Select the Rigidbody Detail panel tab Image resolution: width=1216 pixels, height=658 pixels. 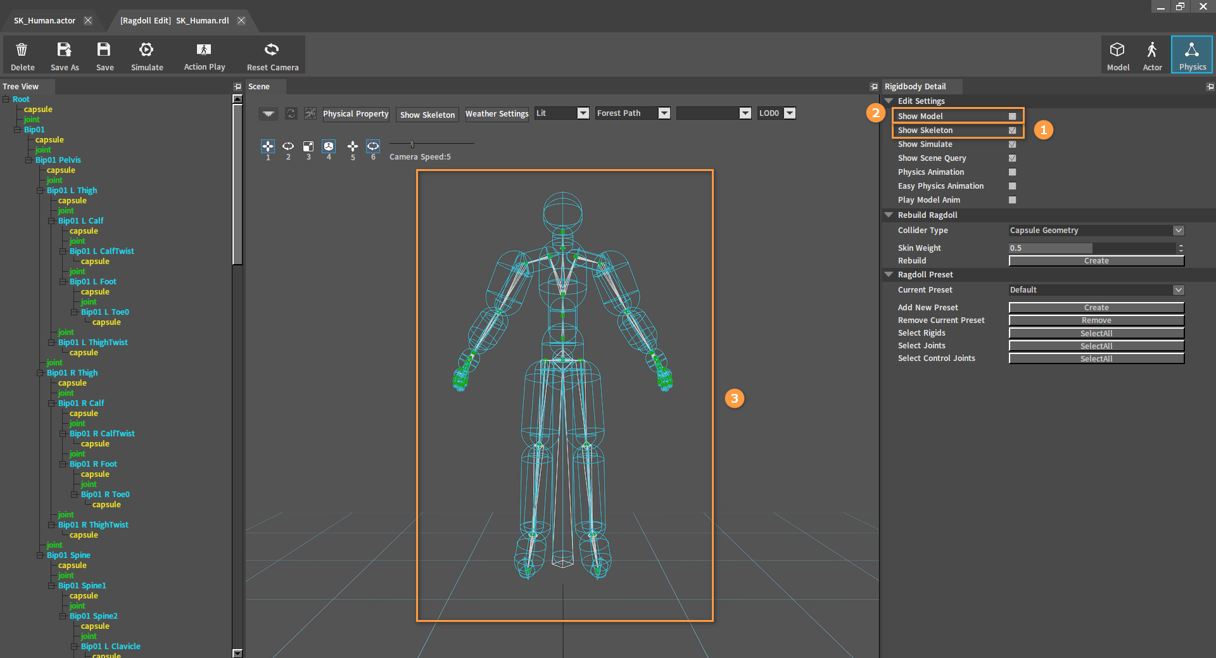click(915, 87)
